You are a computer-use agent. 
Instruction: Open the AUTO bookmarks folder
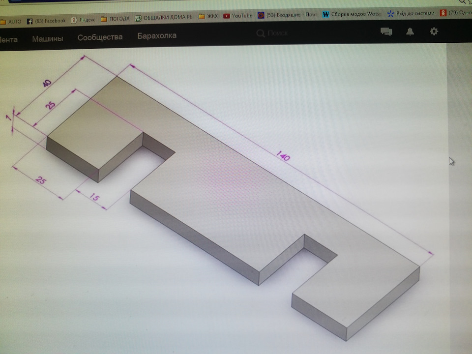point(11,22)
